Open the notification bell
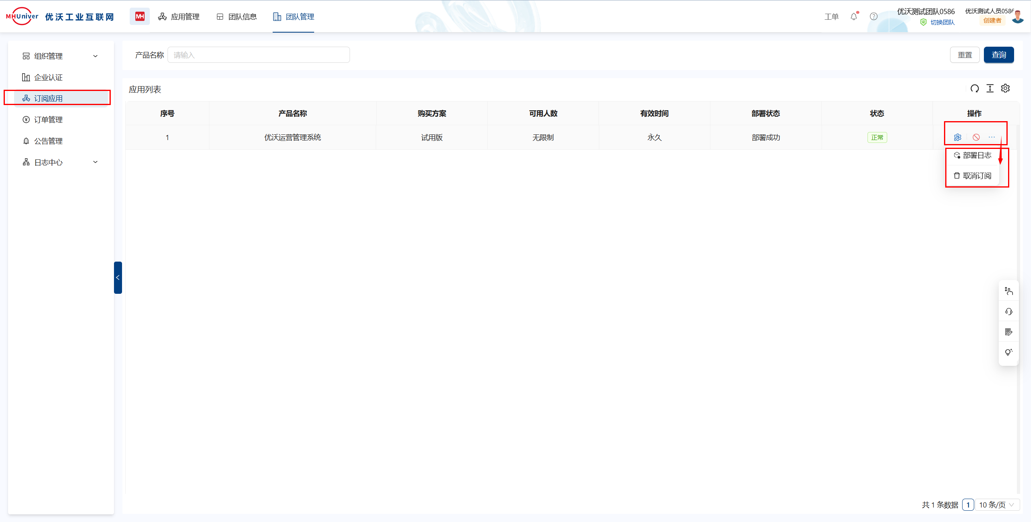 pos(854,17)
